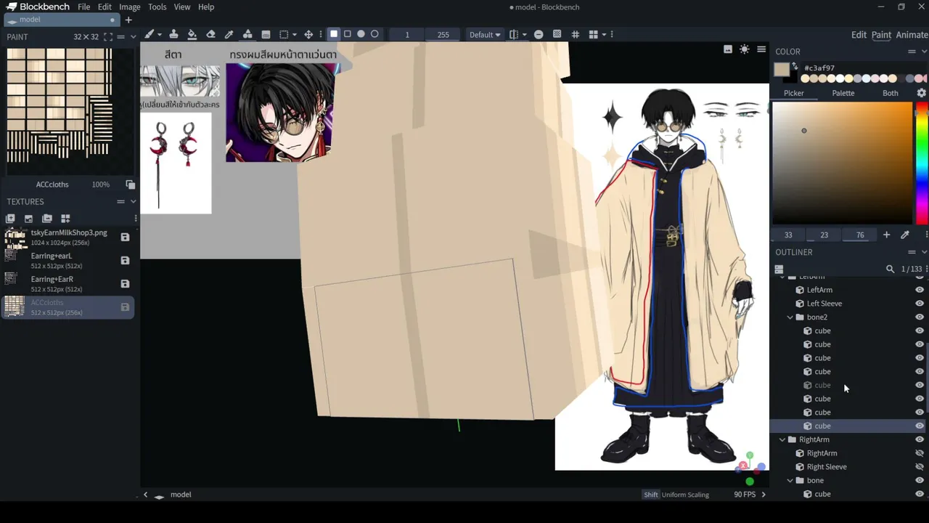Click the Create Texture Group icon
This screenshot has height=523, width=929.
(x=65, y=218)
